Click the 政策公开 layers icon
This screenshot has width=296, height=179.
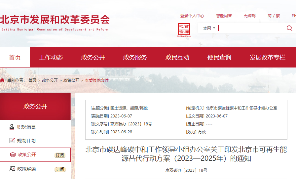pos(12,155)
